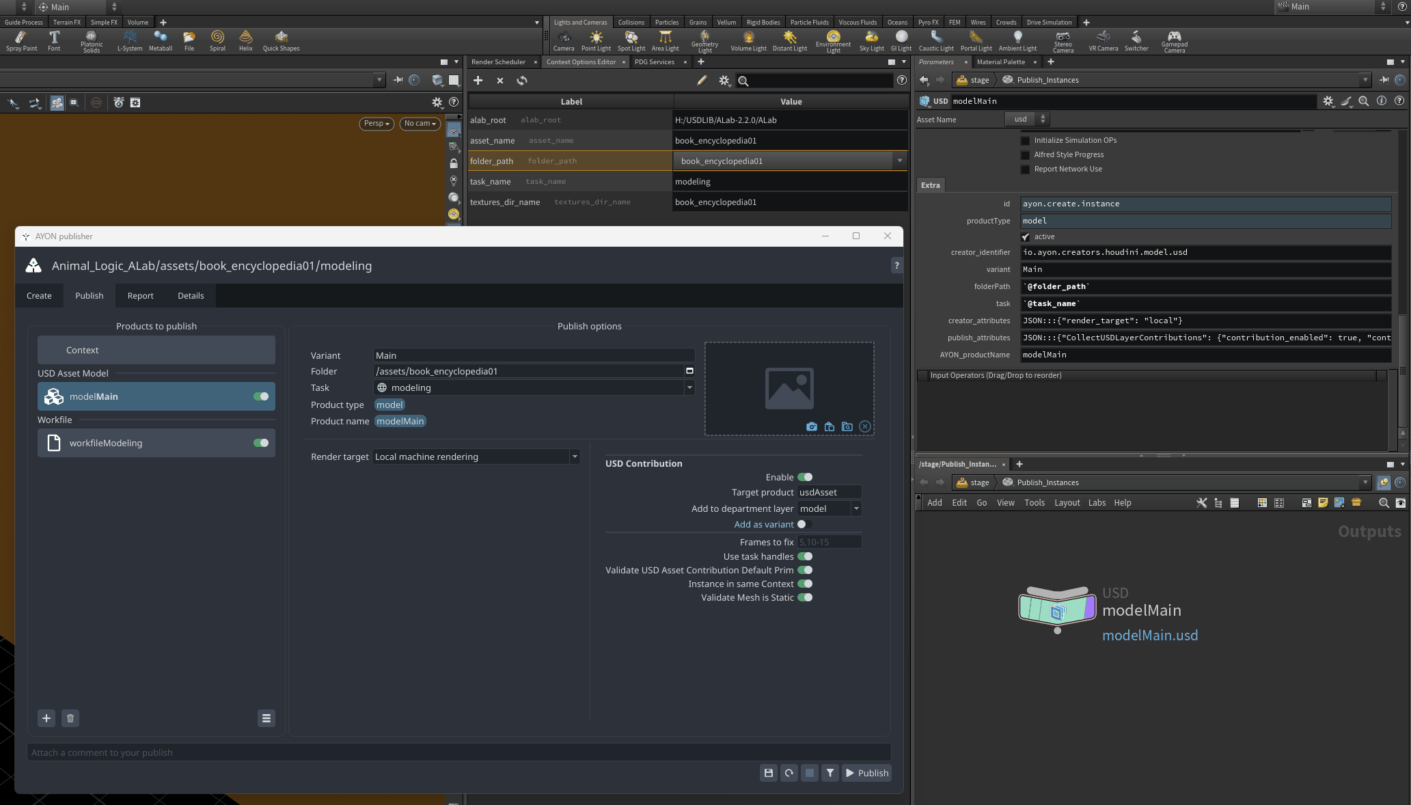Open Add to department layer dropdown

pyautogui.click(x=855, y=508)
